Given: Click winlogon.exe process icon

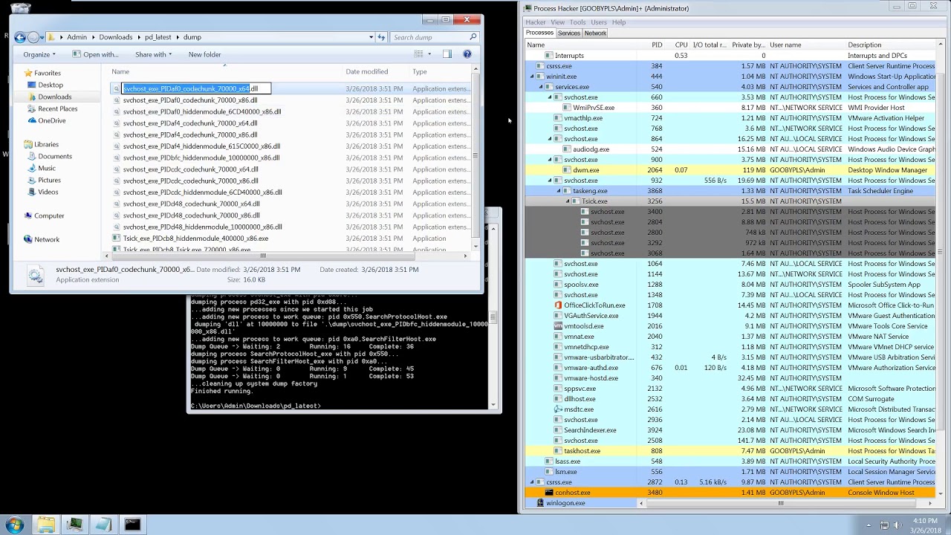Looking at the screenshot, I should pyautogui.click(x=540, y=503).
